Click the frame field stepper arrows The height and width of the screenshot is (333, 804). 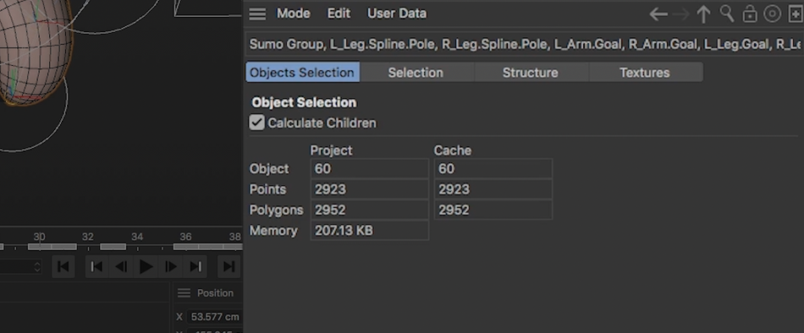(37, 266)
